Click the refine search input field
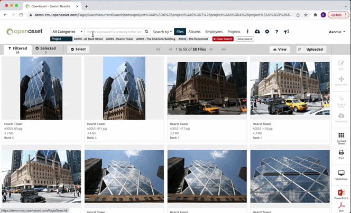Image resolution: width=351 pixels, height=213 pixels. [x=114, y=32]
